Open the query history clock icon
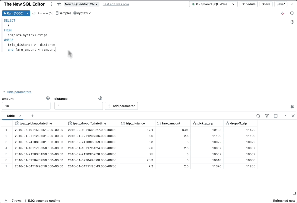The image size is (297, 203). pos(292,22)
